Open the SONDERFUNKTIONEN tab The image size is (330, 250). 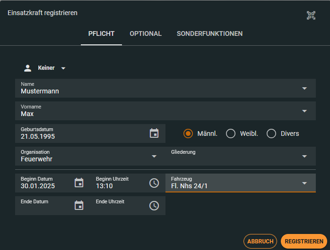(x=209, y=34)
